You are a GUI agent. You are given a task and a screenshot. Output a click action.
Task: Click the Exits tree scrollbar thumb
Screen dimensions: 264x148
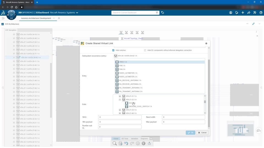205,102
